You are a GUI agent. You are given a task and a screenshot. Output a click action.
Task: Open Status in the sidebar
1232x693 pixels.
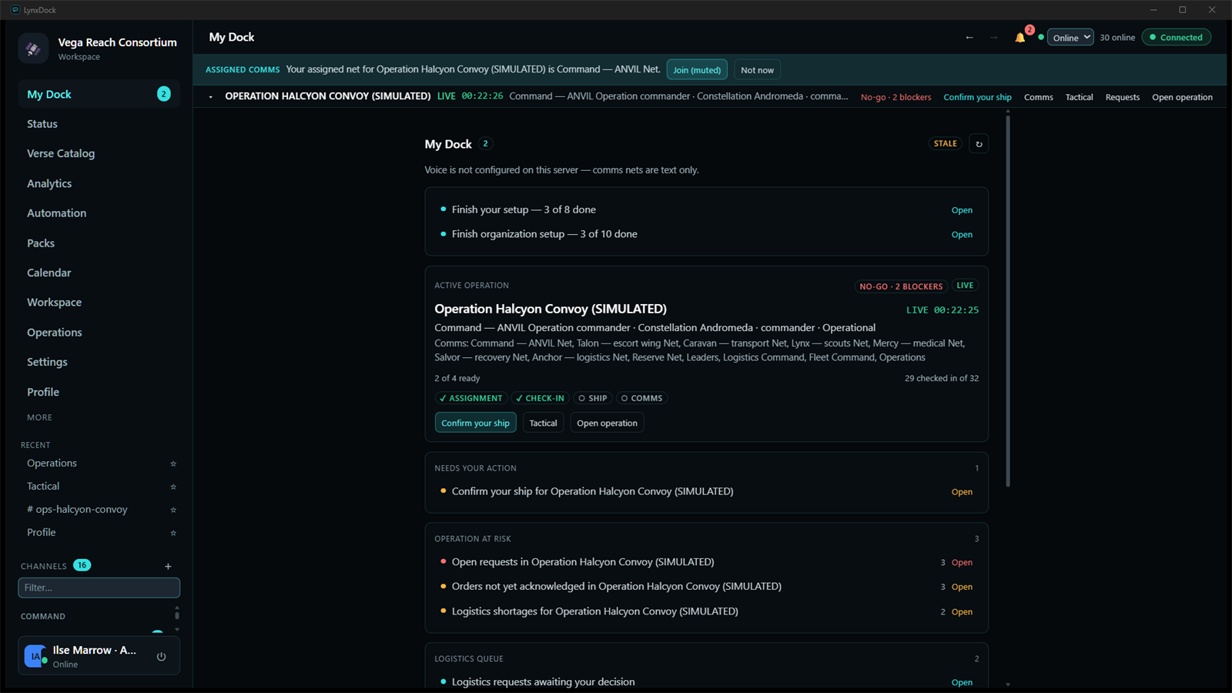pyautogui.click(x=99, y=124)
